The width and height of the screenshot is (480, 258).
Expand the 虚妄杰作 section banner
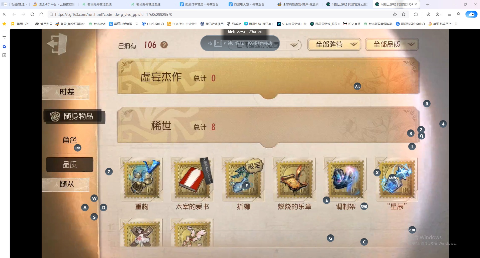click(268, 78)
